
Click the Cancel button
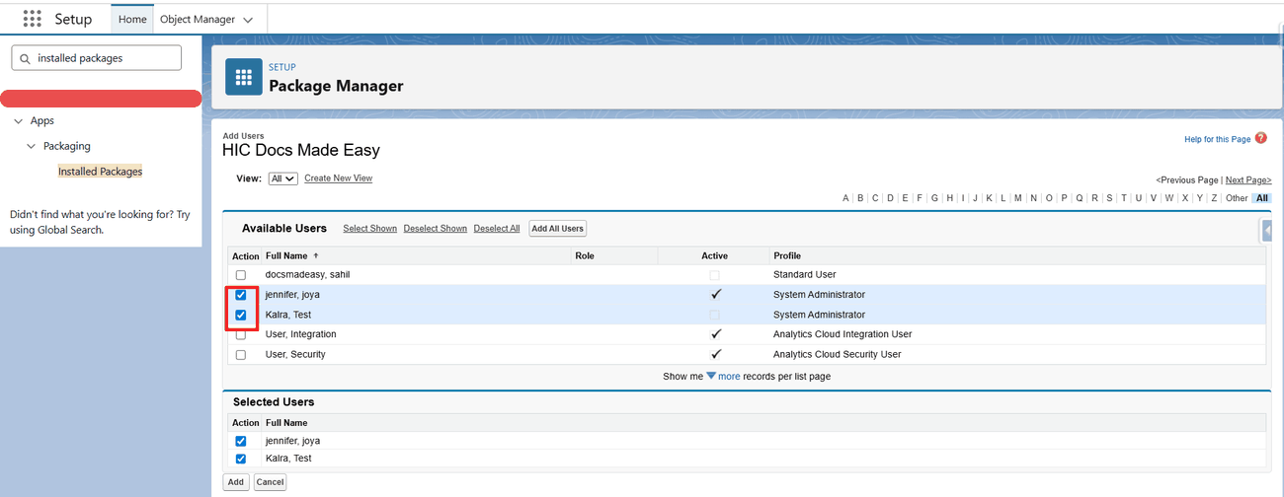click(x=270, y=482)
